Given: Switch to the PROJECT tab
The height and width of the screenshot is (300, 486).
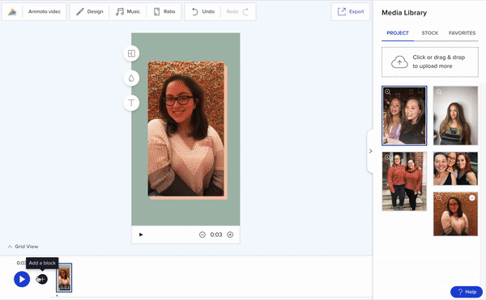Looking at the screenshot, I should [398, 33].
